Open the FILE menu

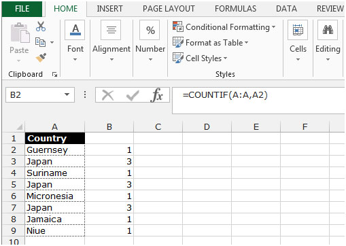tap(22, 9)
